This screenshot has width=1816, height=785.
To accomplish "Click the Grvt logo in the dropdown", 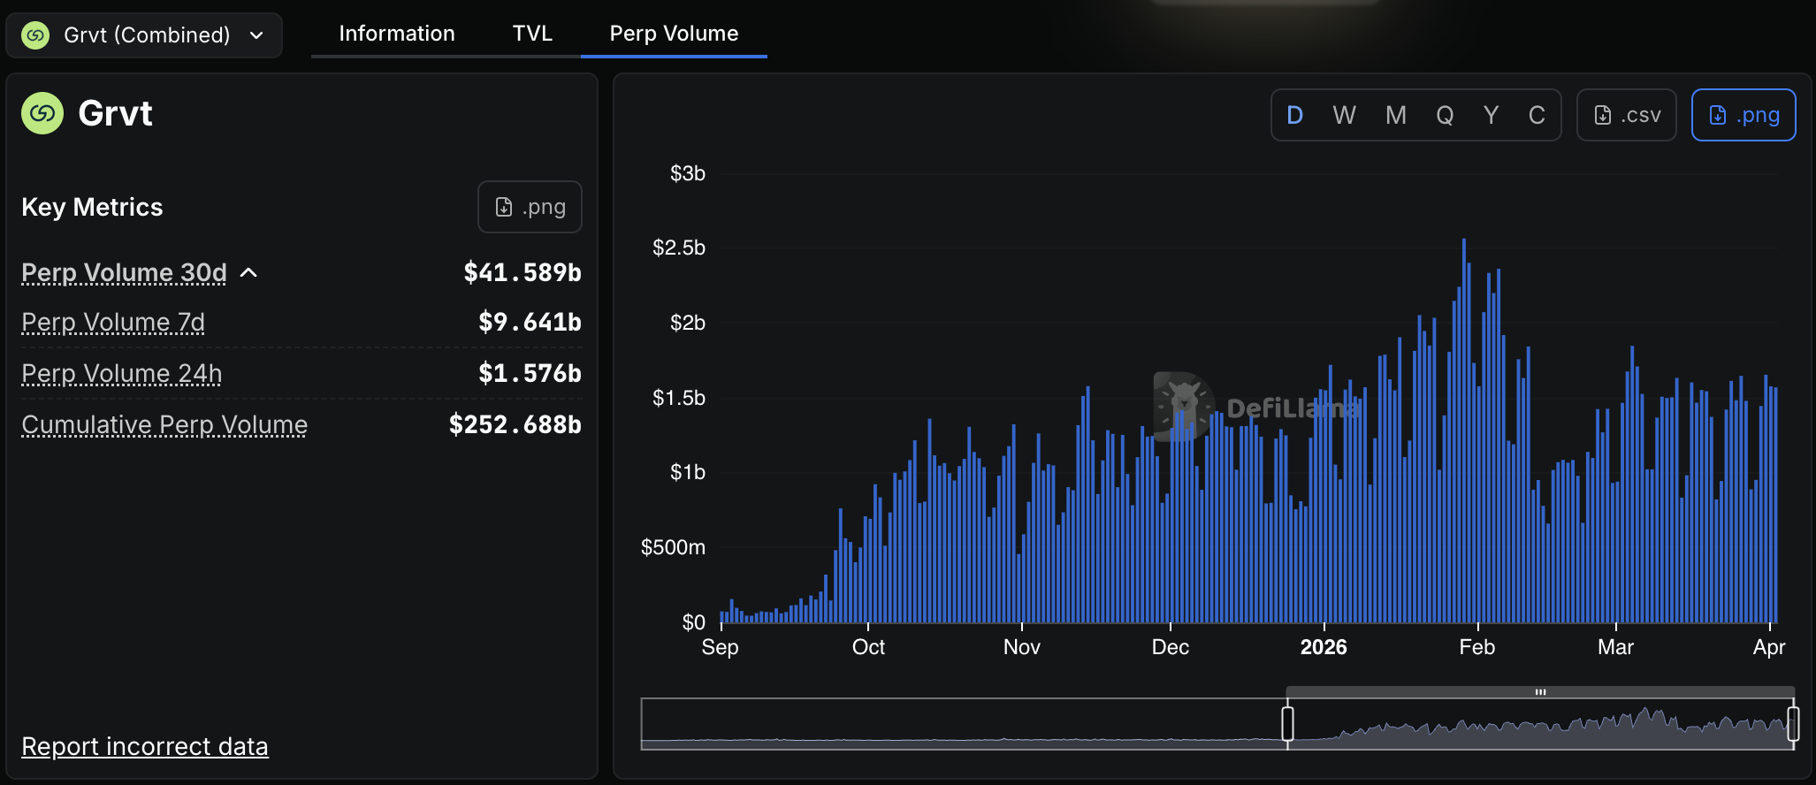I will (x=35, y=35).
